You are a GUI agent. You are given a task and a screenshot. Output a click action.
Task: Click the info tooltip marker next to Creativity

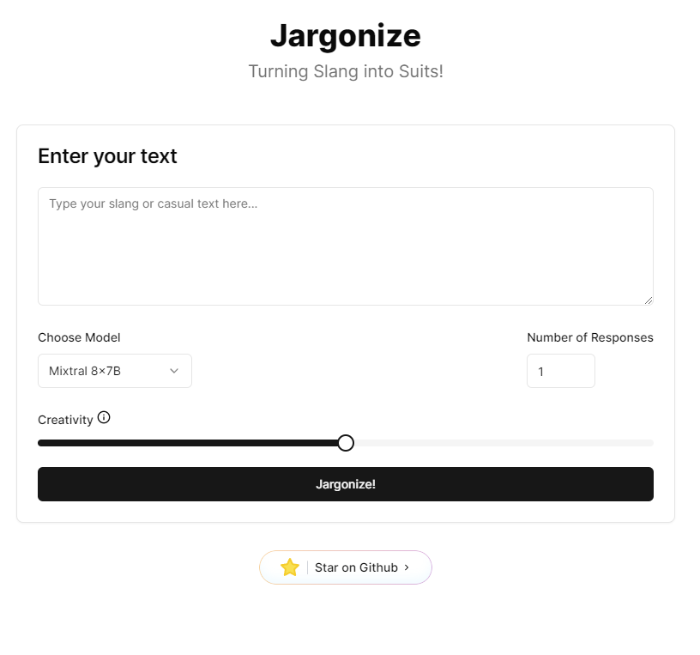pyautogui.click(x=103, y=418)
